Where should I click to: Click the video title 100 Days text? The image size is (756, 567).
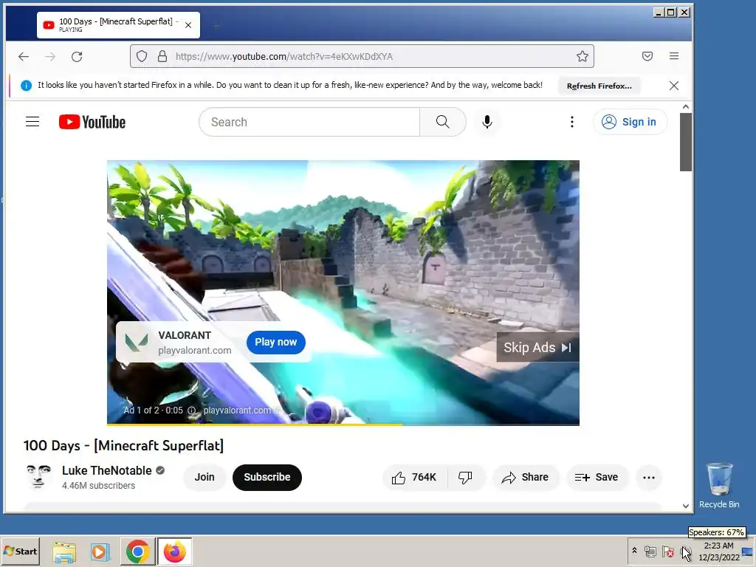tap(123, 445)
